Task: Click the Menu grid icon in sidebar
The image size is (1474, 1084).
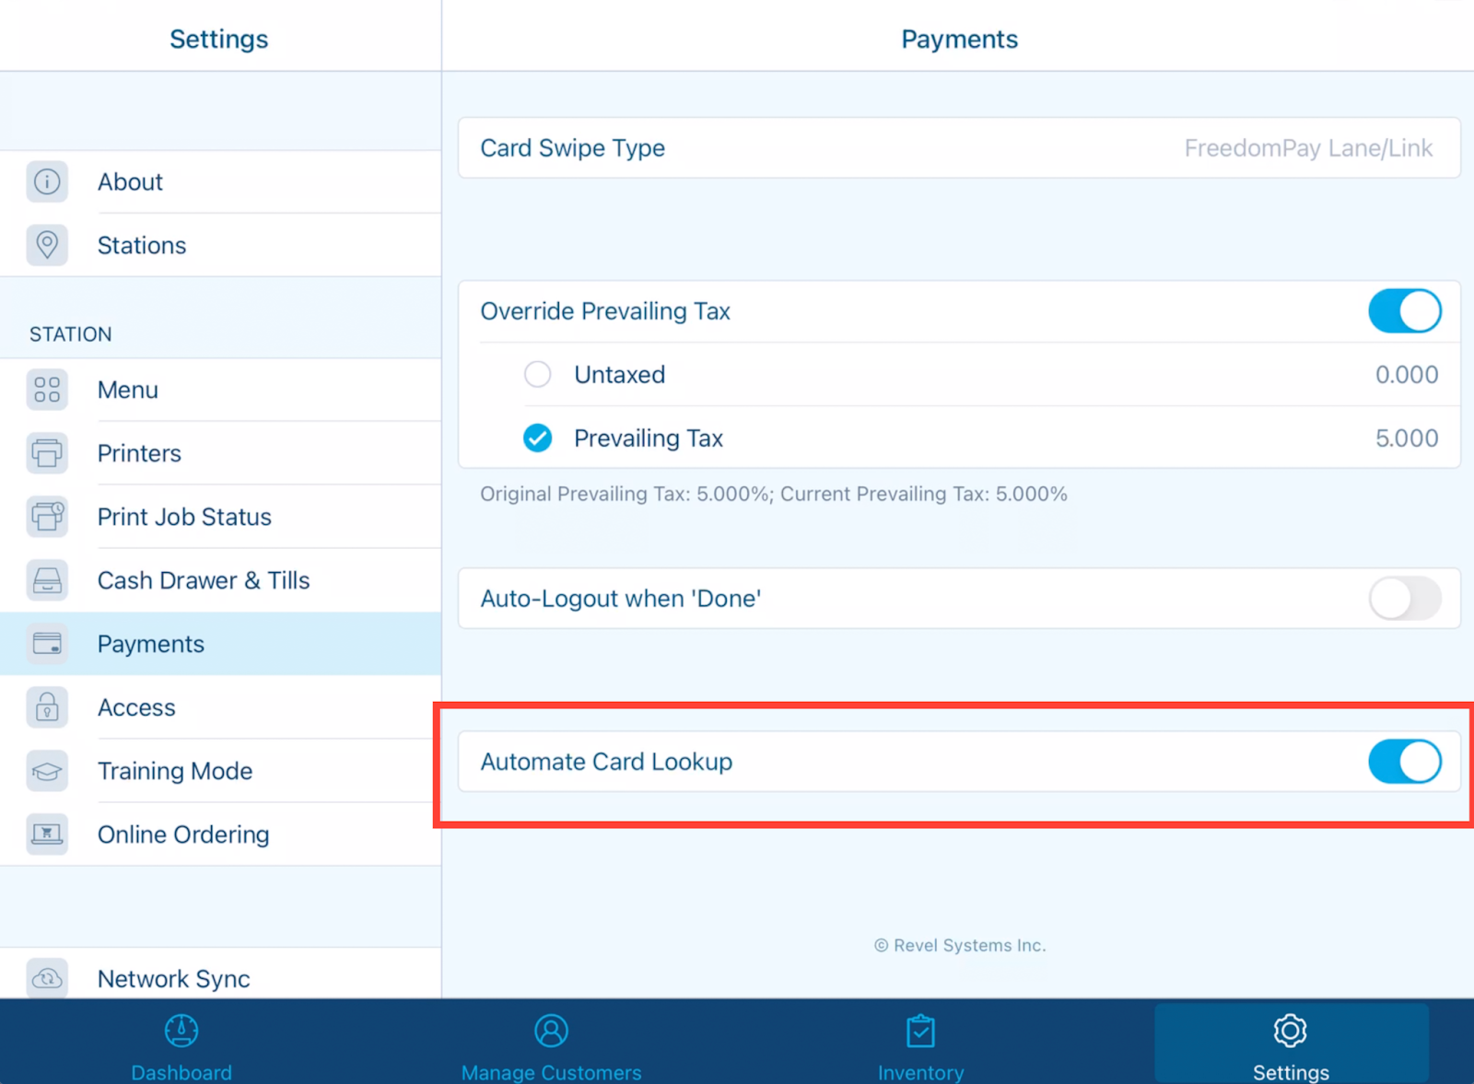Action: click(x=47, y=390)
